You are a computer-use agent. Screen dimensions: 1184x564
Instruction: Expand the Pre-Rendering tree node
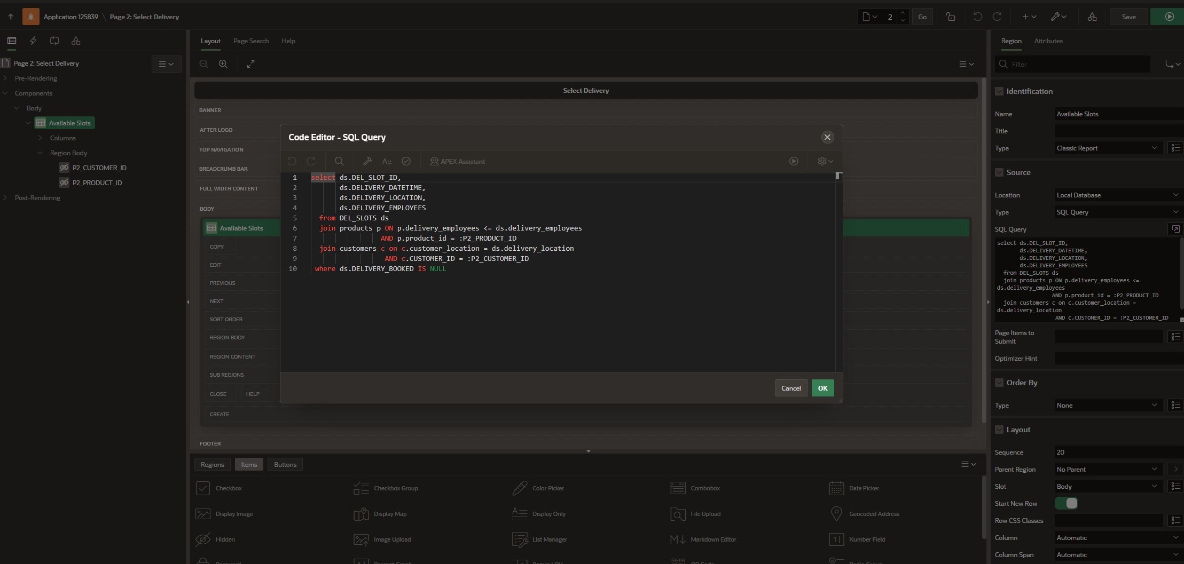tap(5, 78)
